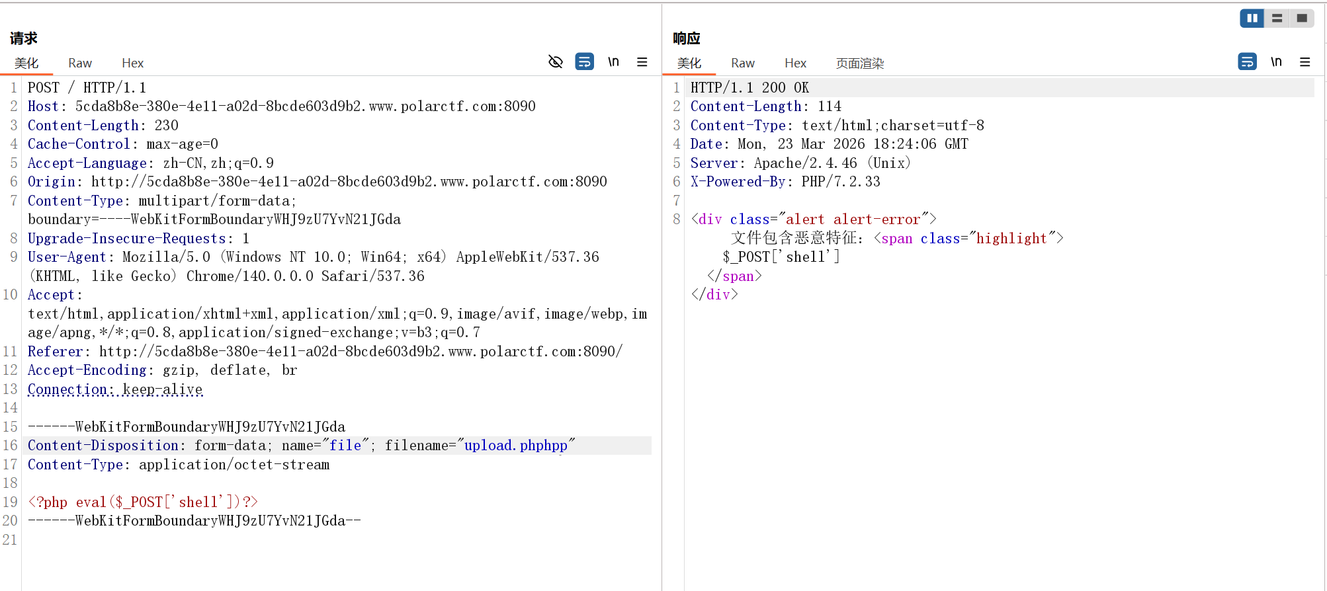The height and width of the screenshot is (591, 1327).
Task: Switch request view to 美化 tab
Action: click(x=26, y=63)
